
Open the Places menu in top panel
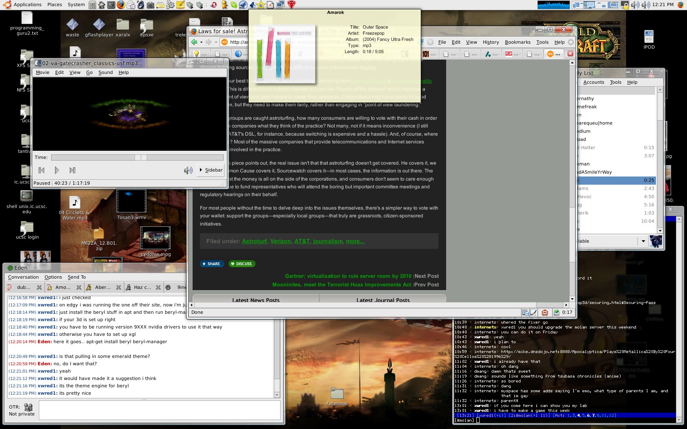coord(54,4)
